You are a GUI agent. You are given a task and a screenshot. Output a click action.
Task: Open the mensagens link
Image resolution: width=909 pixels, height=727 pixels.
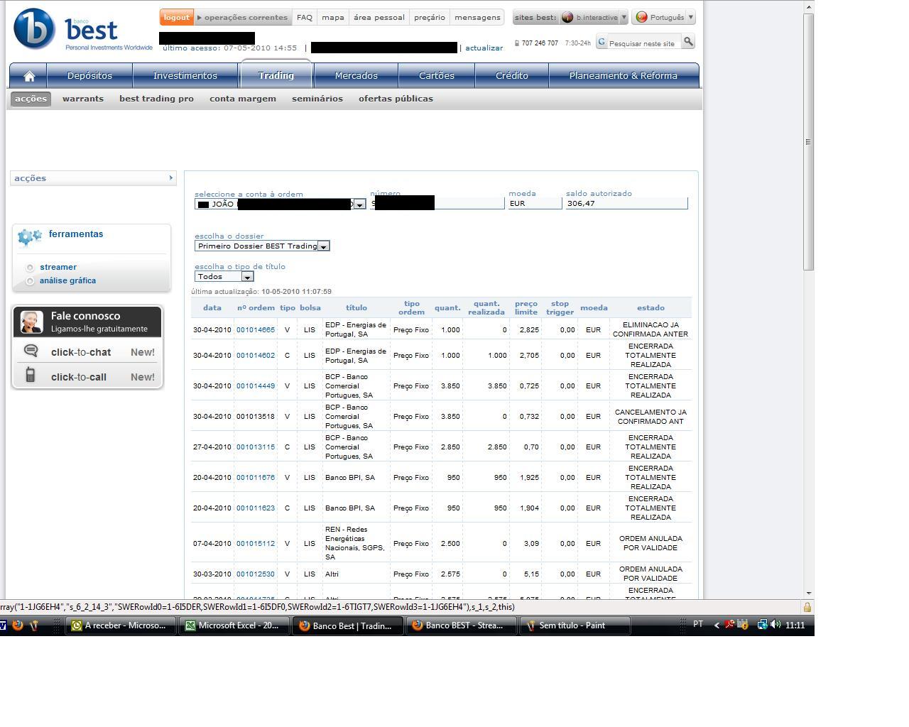[477, 17]
